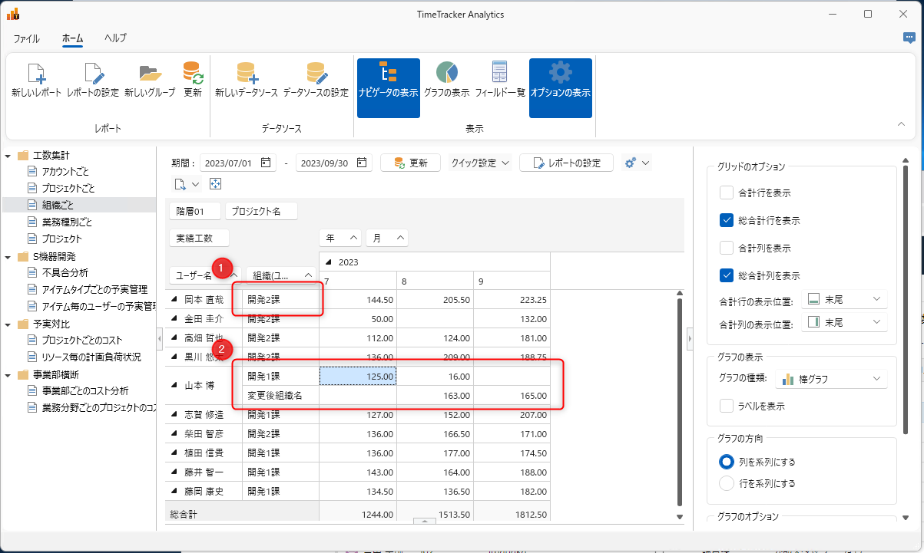Click the start date field 2023/07/01
The image size is (924, 553).
(229, 163)
